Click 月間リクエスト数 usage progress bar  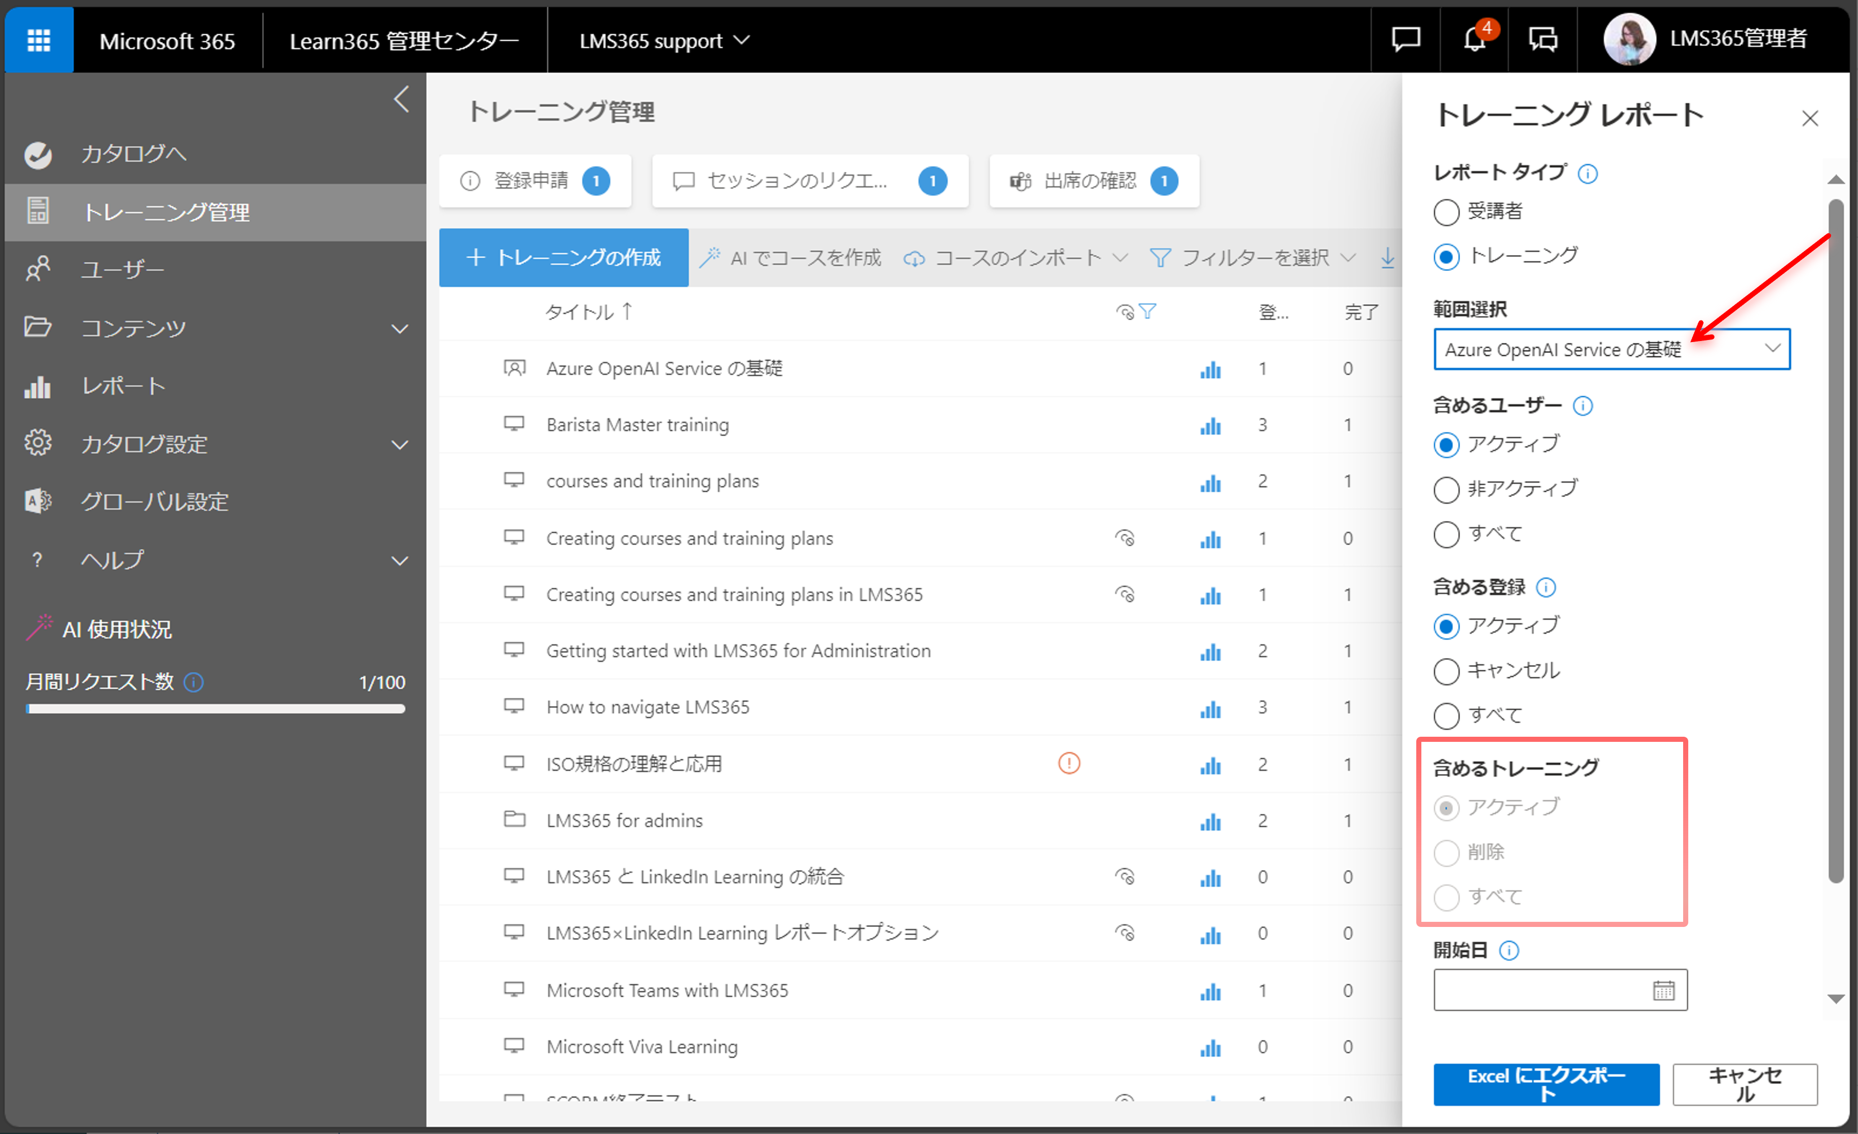pos(215,709)
